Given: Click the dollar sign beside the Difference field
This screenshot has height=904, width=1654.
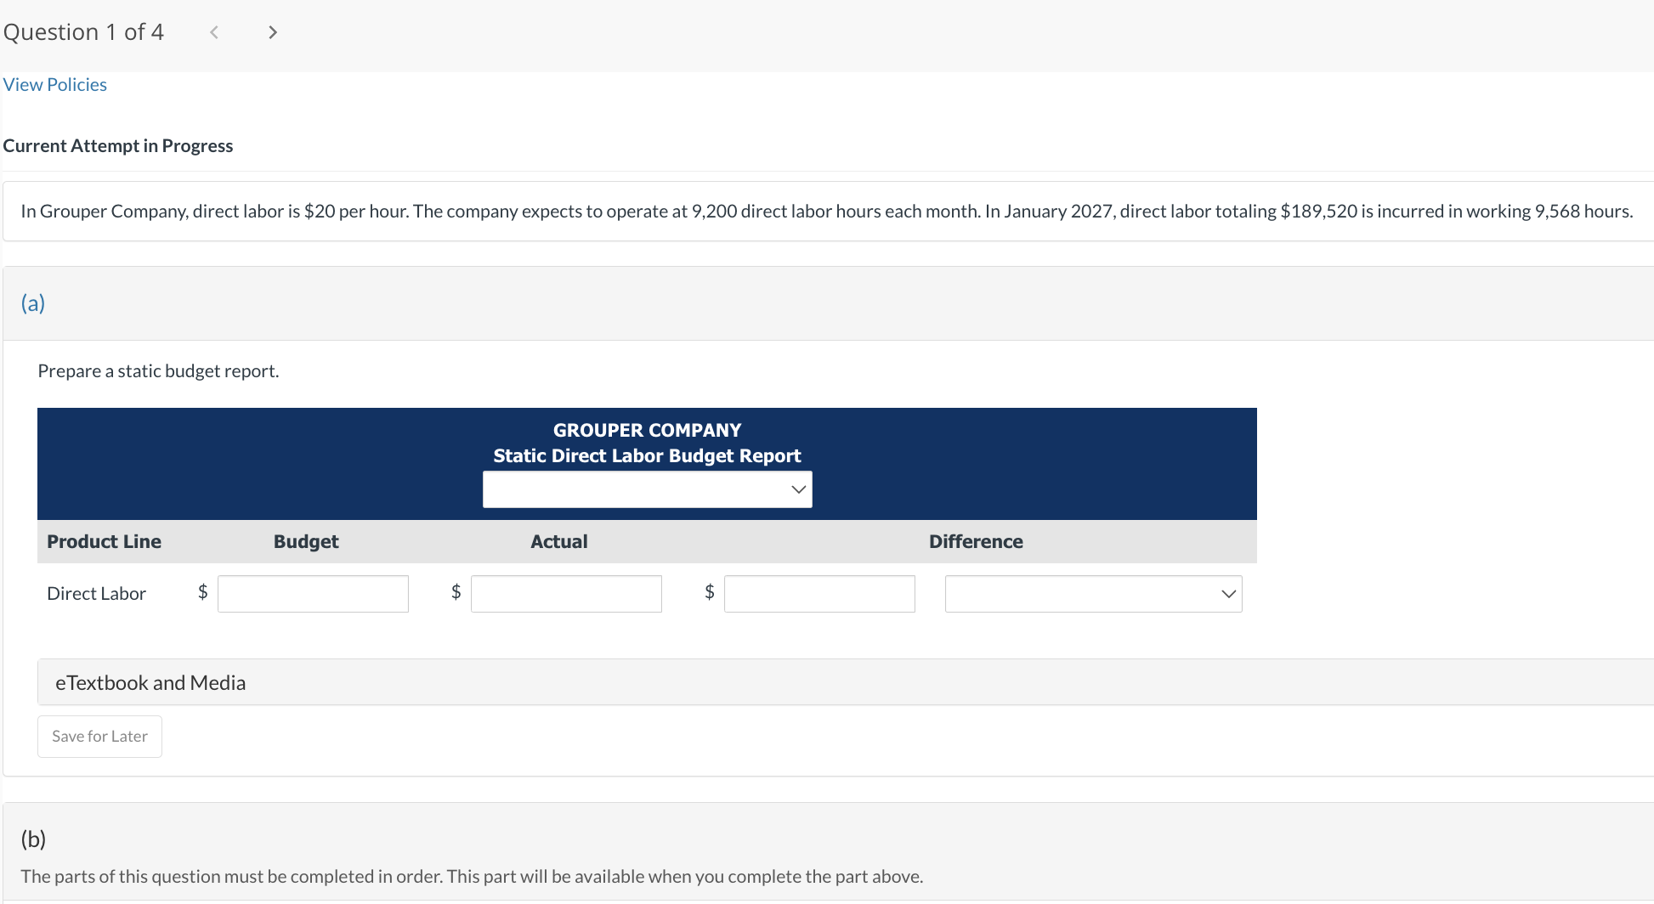Looking at the screenshot, I should pos(709,592).
